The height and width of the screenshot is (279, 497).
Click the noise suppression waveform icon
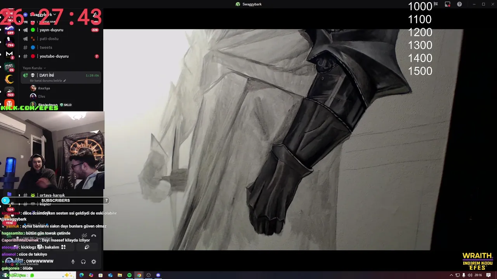coord(84,236)
